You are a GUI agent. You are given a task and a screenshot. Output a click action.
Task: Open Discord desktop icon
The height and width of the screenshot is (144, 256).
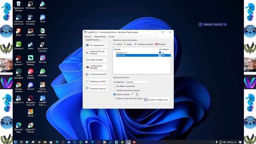coord(30,86)
